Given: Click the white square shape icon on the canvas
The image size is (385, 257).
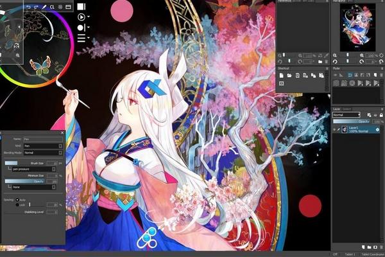Looking at the screenshot, I should 81,6.
